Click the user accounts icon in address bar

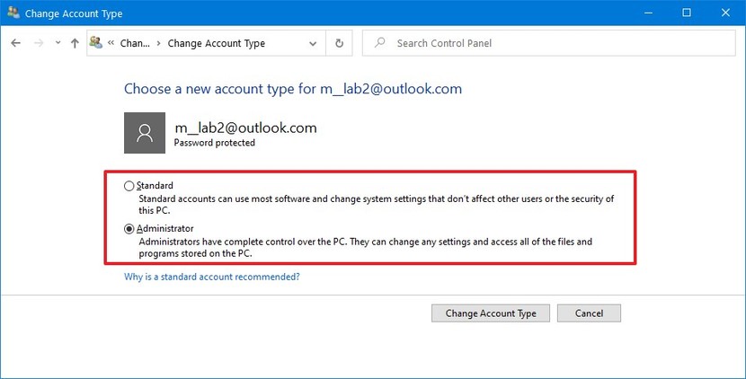coord(95,42)
